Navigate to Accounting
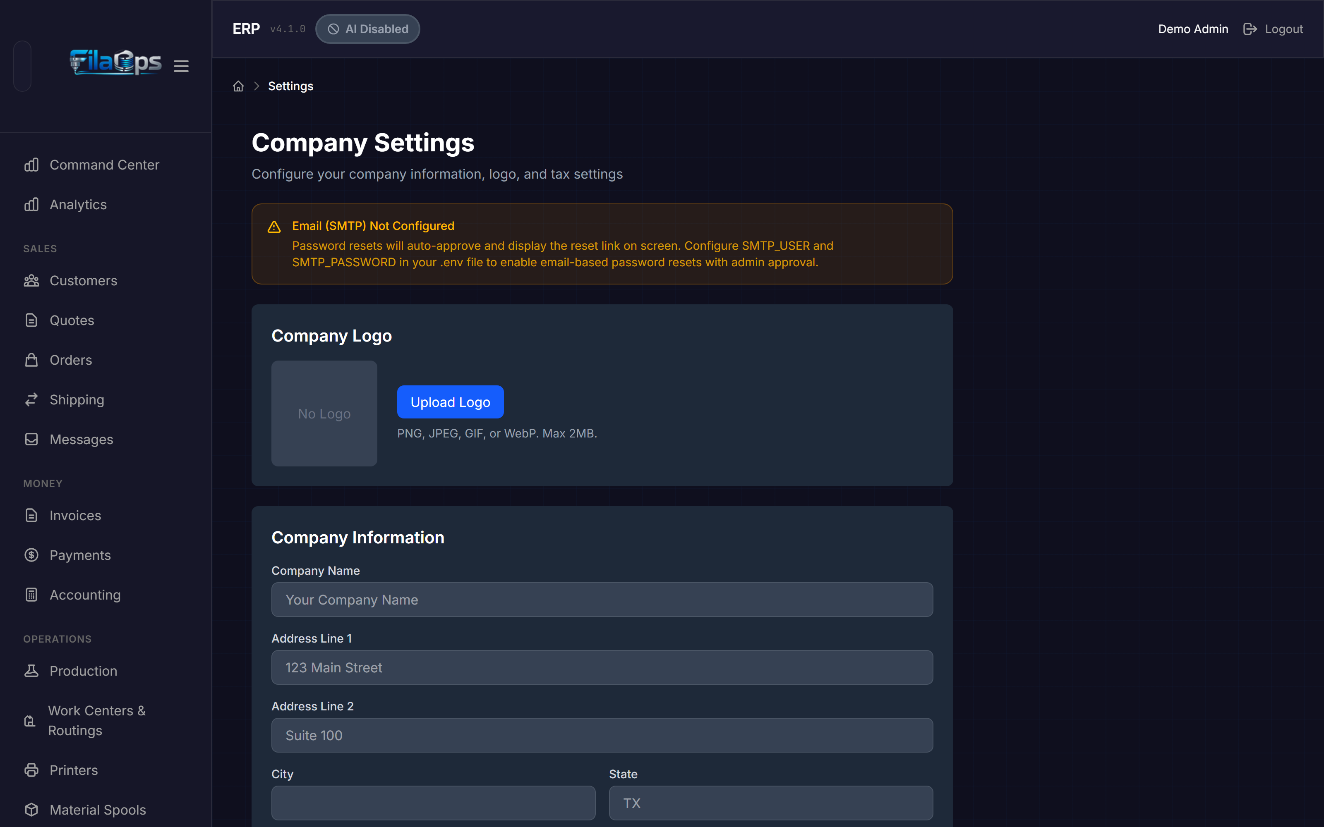Image resolution: width=1324 pixels, height=827 pixels. pos(106,595)
